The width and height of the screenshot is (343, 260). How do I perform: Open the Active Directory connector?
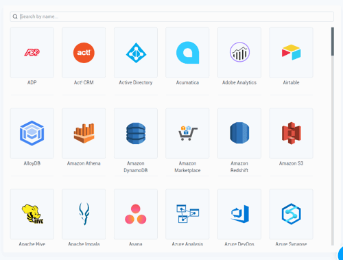[x=136, y=53]
